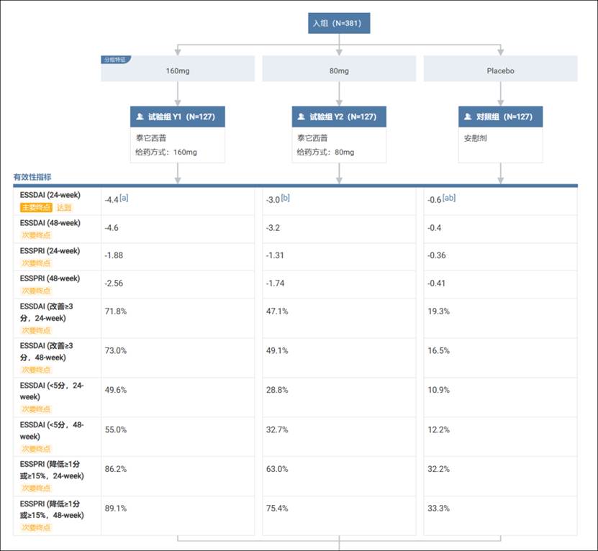Click the -0.36 value cell
Image resolution: width=598 pixels, height=551 pixels.
[x=500, y=257]
